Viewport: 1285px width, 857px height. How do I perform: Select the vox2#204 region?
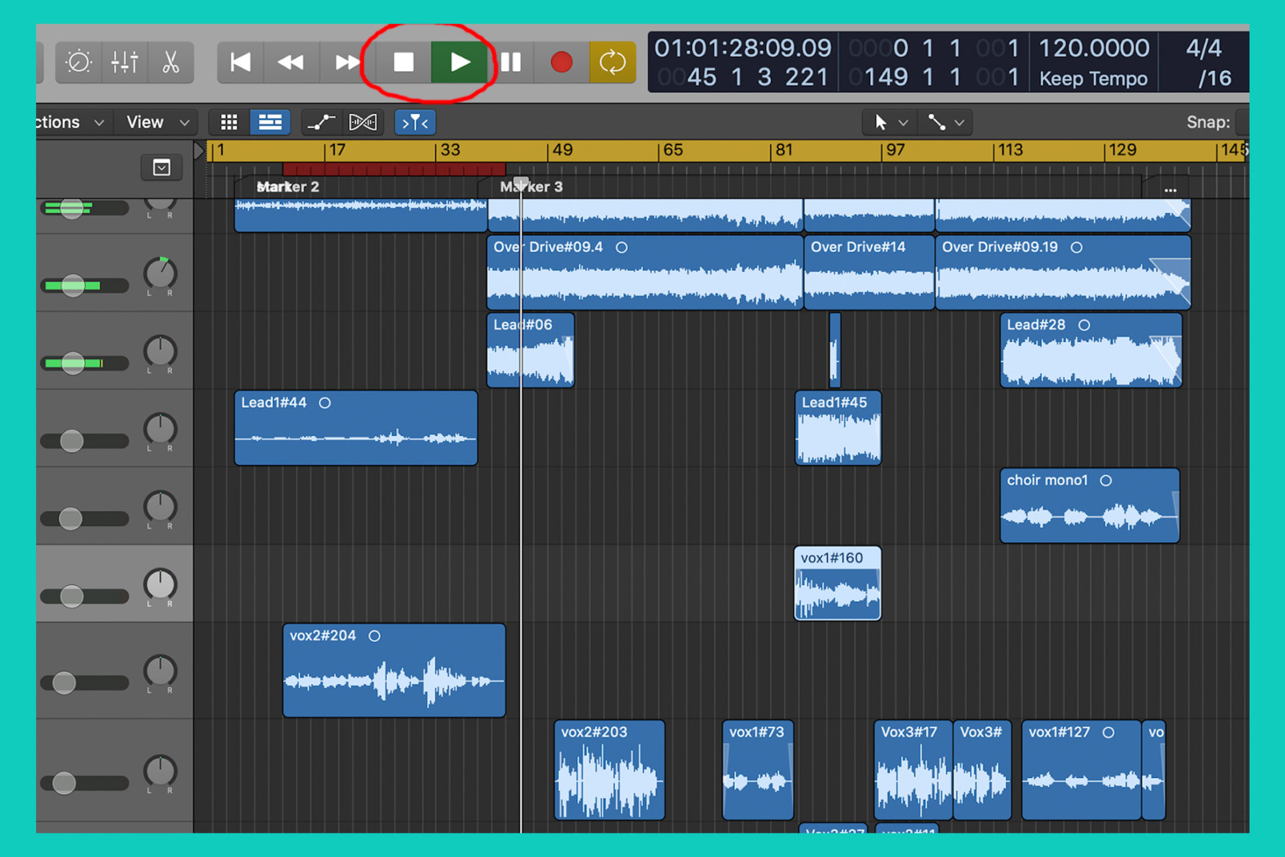point(394,670)
